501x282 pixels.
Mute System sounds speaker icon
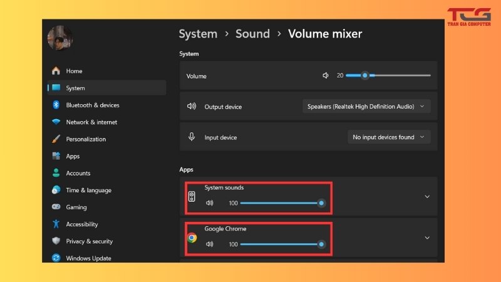(210, 203)
